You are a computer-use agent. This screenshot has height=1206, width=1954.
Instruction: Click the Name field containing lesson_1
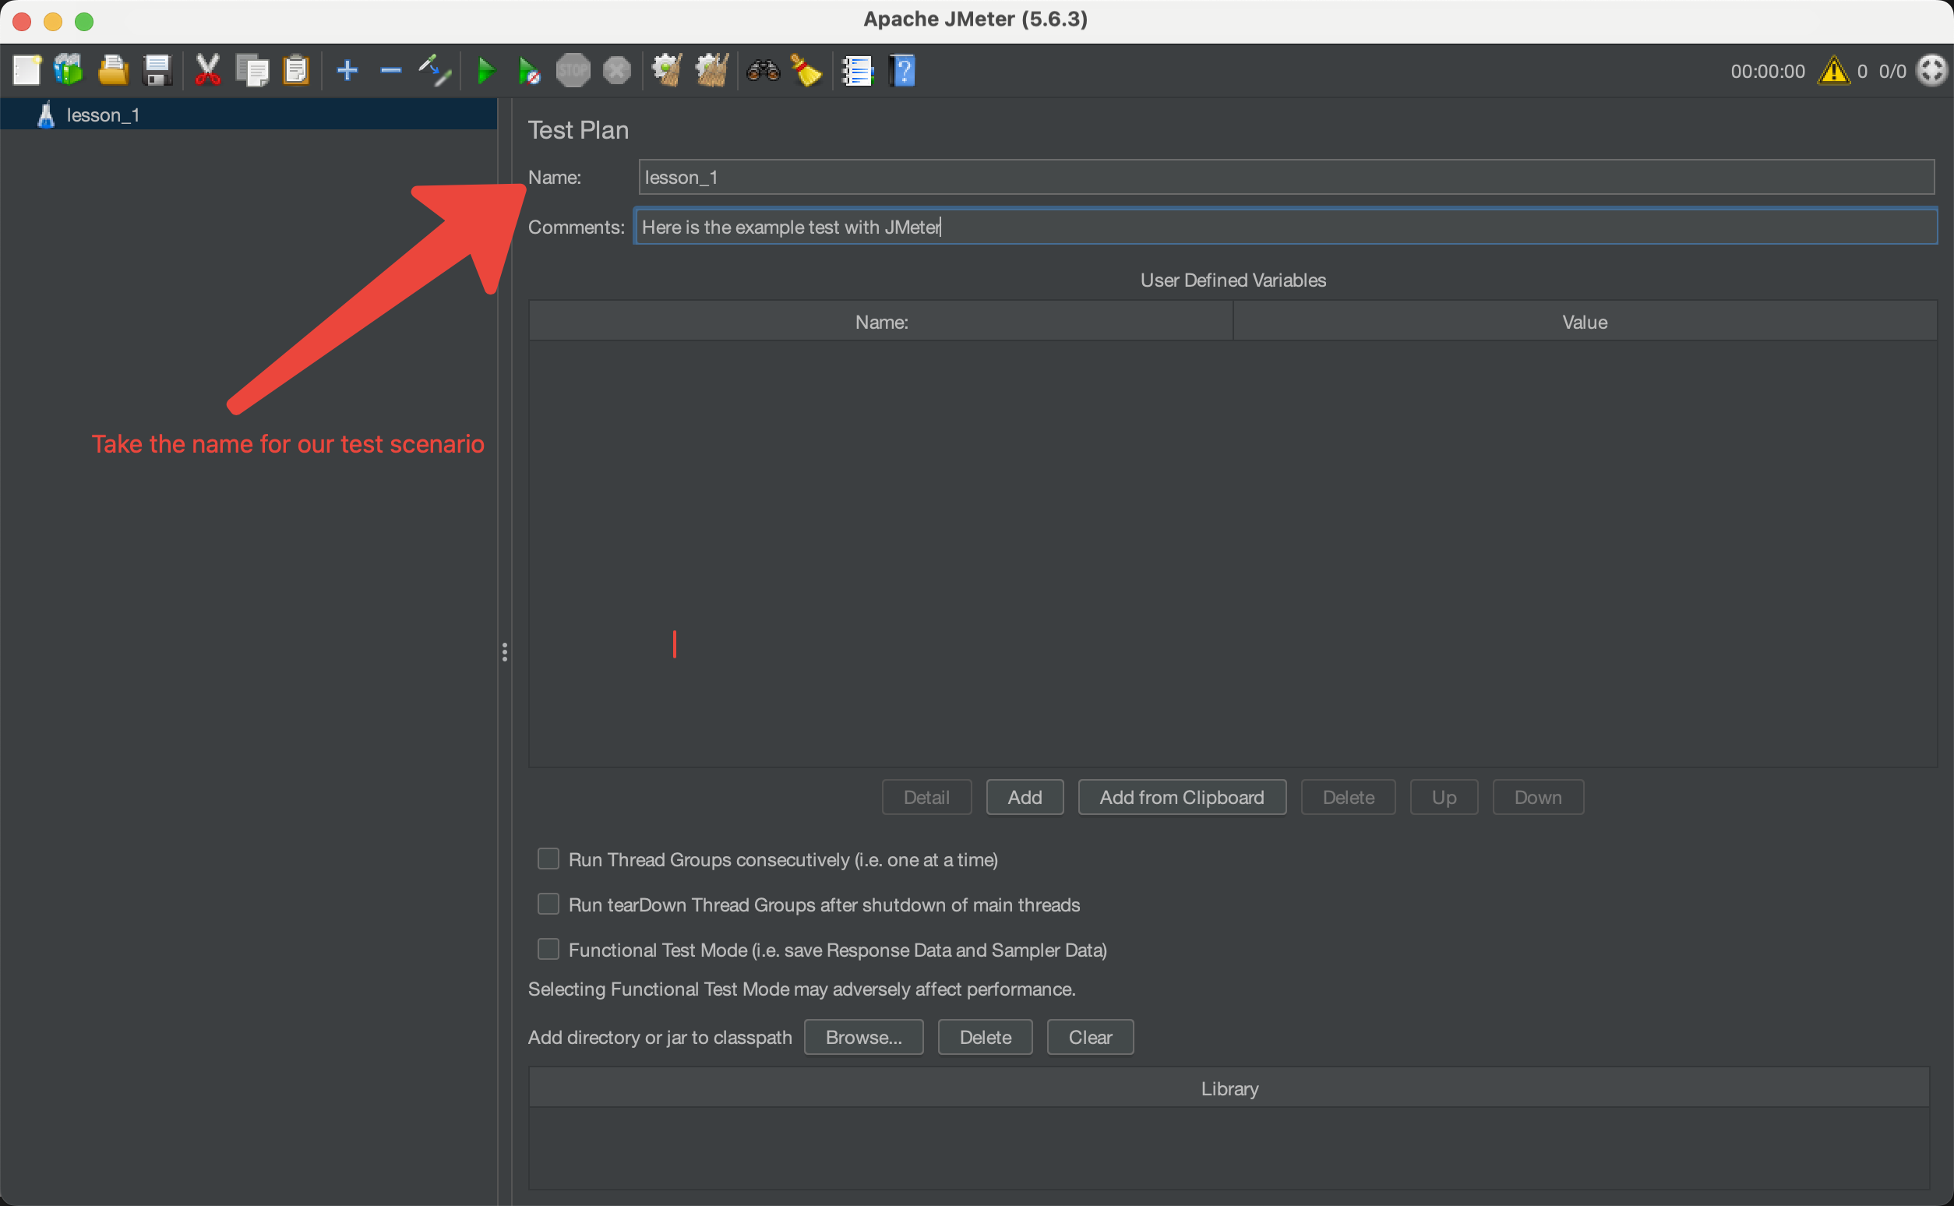(1286, 177)
